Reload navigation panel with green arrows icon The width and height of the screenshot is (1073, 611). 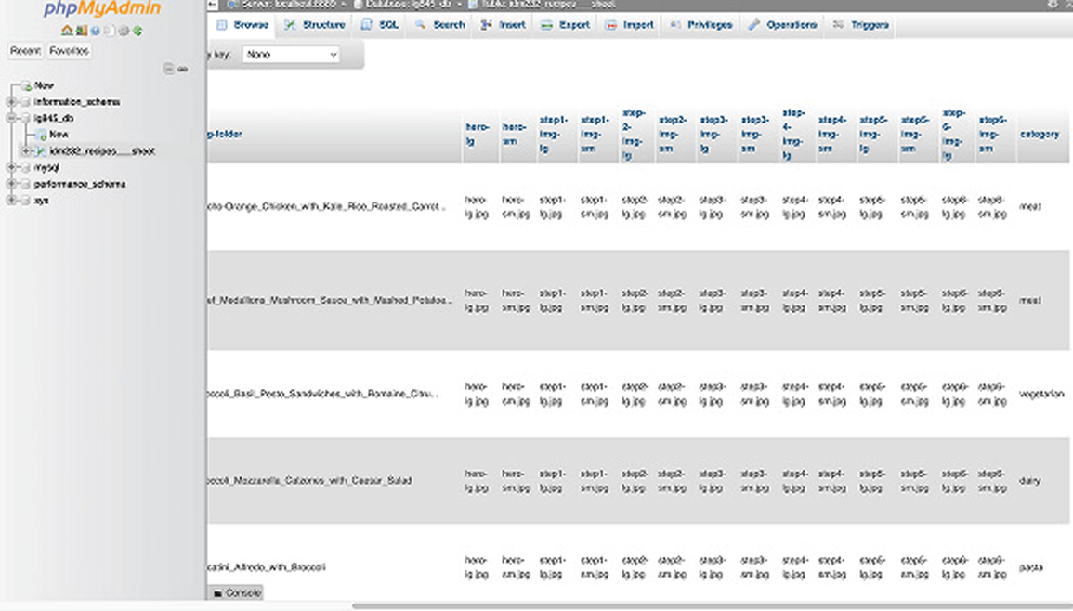click(x=137, y=31)
